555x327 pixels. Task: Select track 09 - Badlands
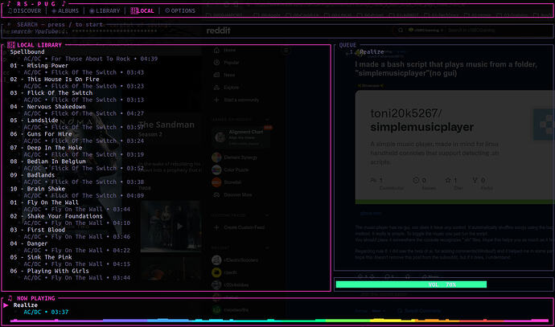(32, 175)
